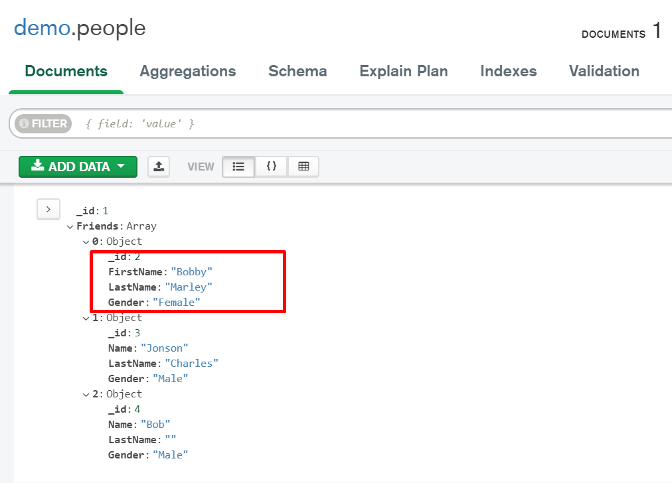Switch to table view icon
The width and height of the screenshot is (672, 483).
303,167
